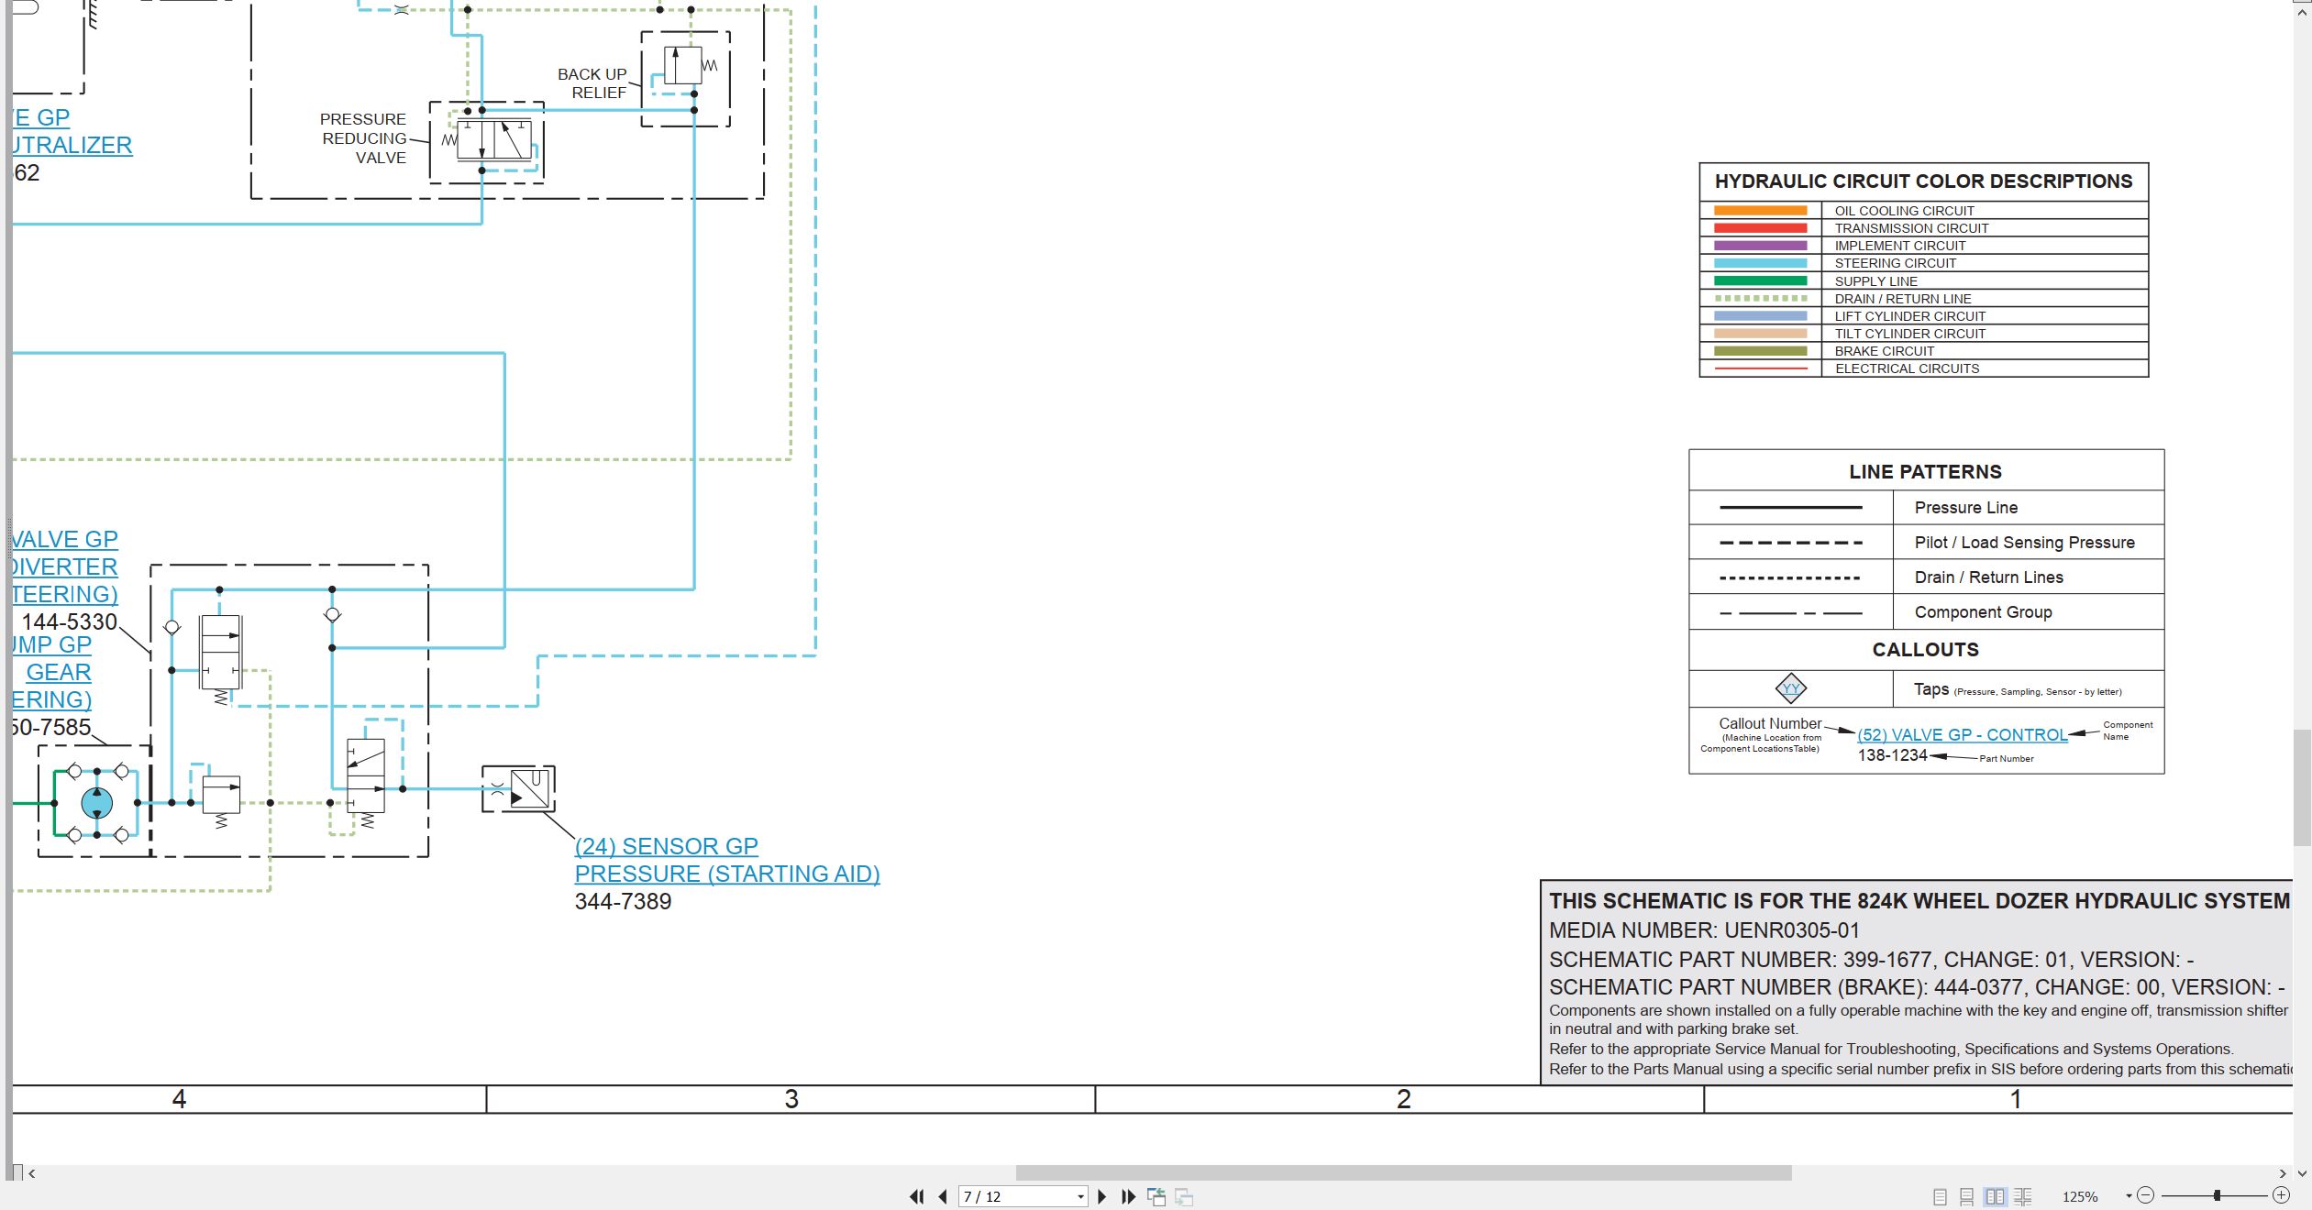Go to the next page
The image size is (2312, 1210).
(1102, 1196)
